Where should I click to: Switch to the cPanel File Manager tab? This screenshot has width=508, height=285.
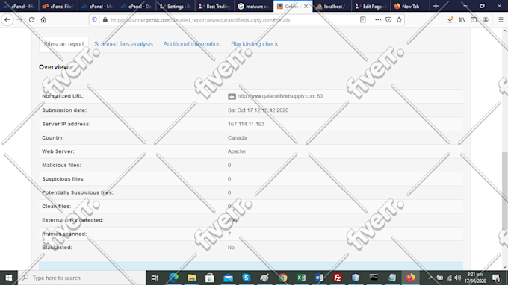coord(58,6)
